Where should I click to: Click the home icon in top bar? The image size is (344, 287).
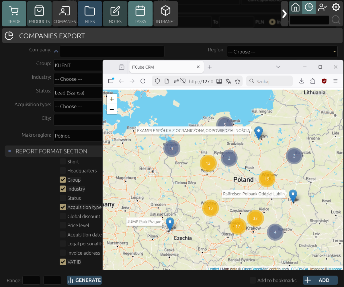click(295, 7)
